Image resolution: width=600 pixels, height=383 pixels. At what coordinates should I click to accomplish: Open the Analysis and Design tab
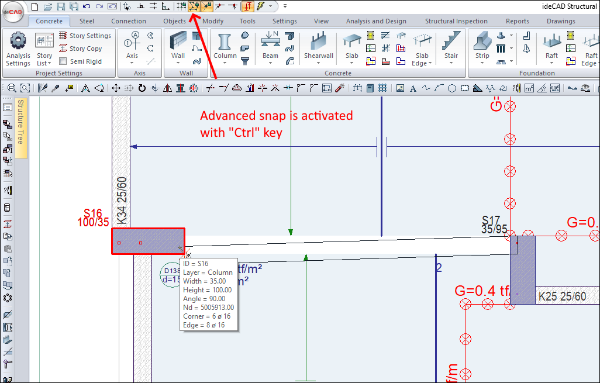point(376,21)
